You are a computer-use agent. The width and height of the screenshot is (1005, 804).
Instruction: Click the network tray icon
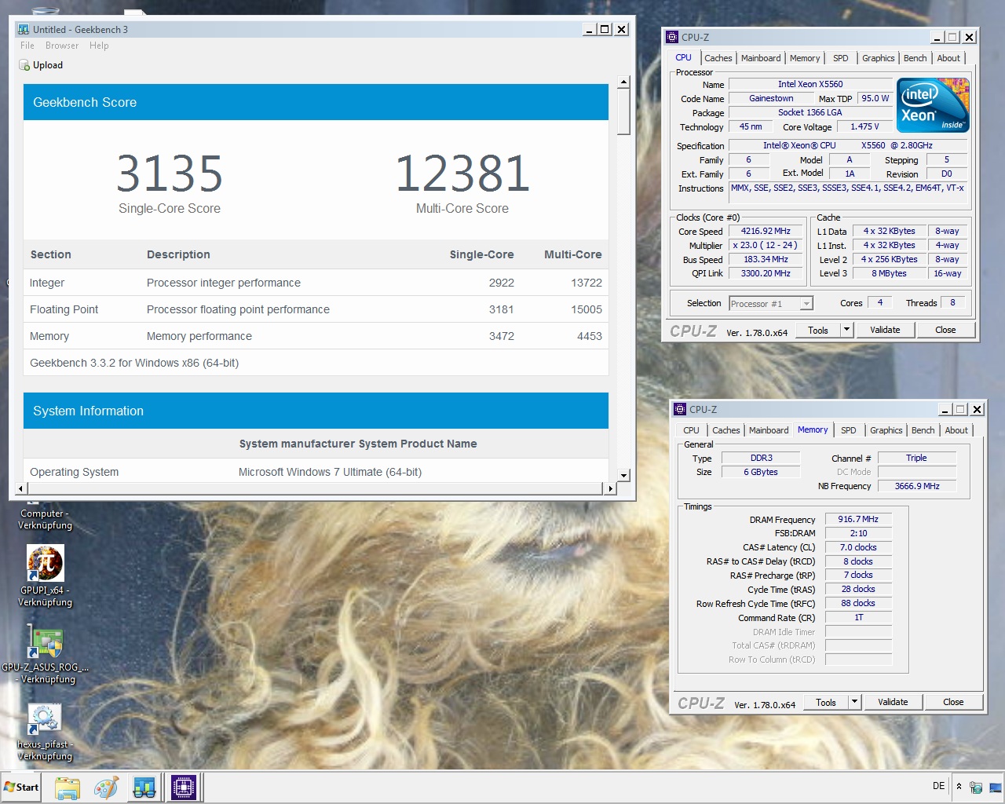[x=975, y=787]
